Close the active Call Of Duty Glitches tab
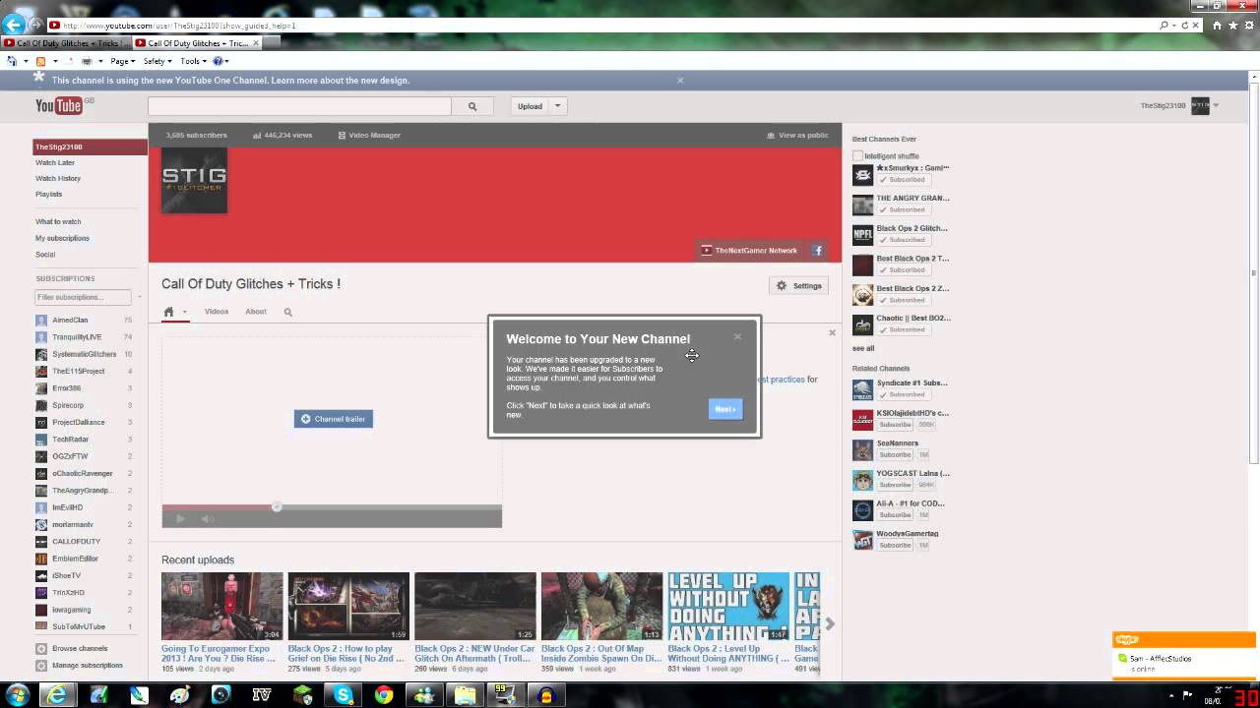This screenshot has width=1260, height=708. point(256,43)
